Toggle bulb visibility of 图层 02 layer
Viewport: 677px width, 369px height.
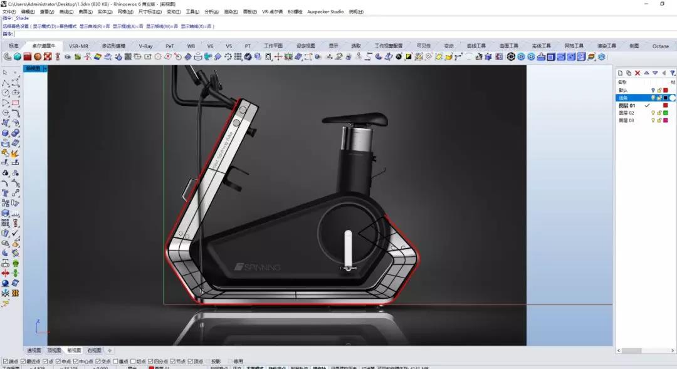(653, 113)
